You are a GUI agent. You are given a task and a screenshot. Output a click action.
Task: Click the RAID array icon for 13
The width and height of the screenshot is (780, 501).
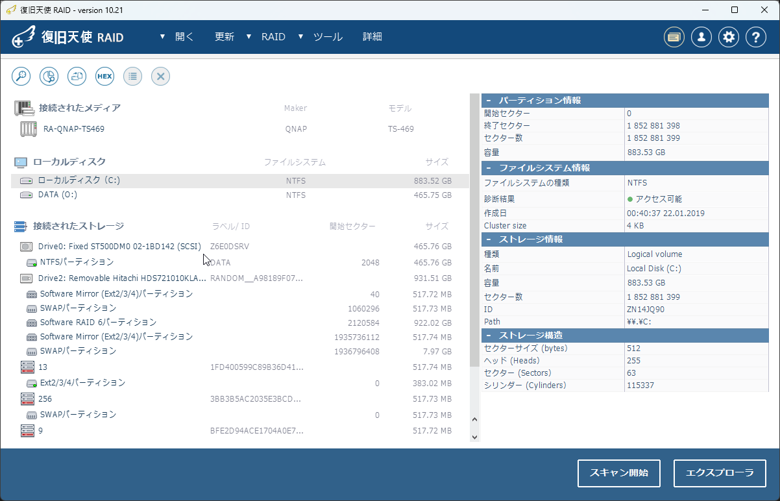click(27, 367)
